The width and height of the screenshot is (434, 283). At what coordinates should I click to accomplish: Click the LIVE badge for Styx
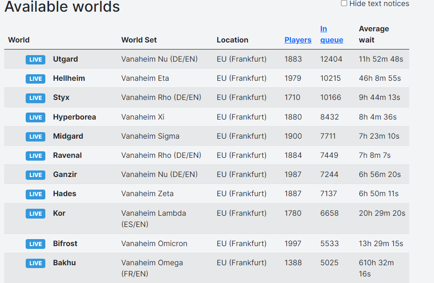[x=36, y=98]
